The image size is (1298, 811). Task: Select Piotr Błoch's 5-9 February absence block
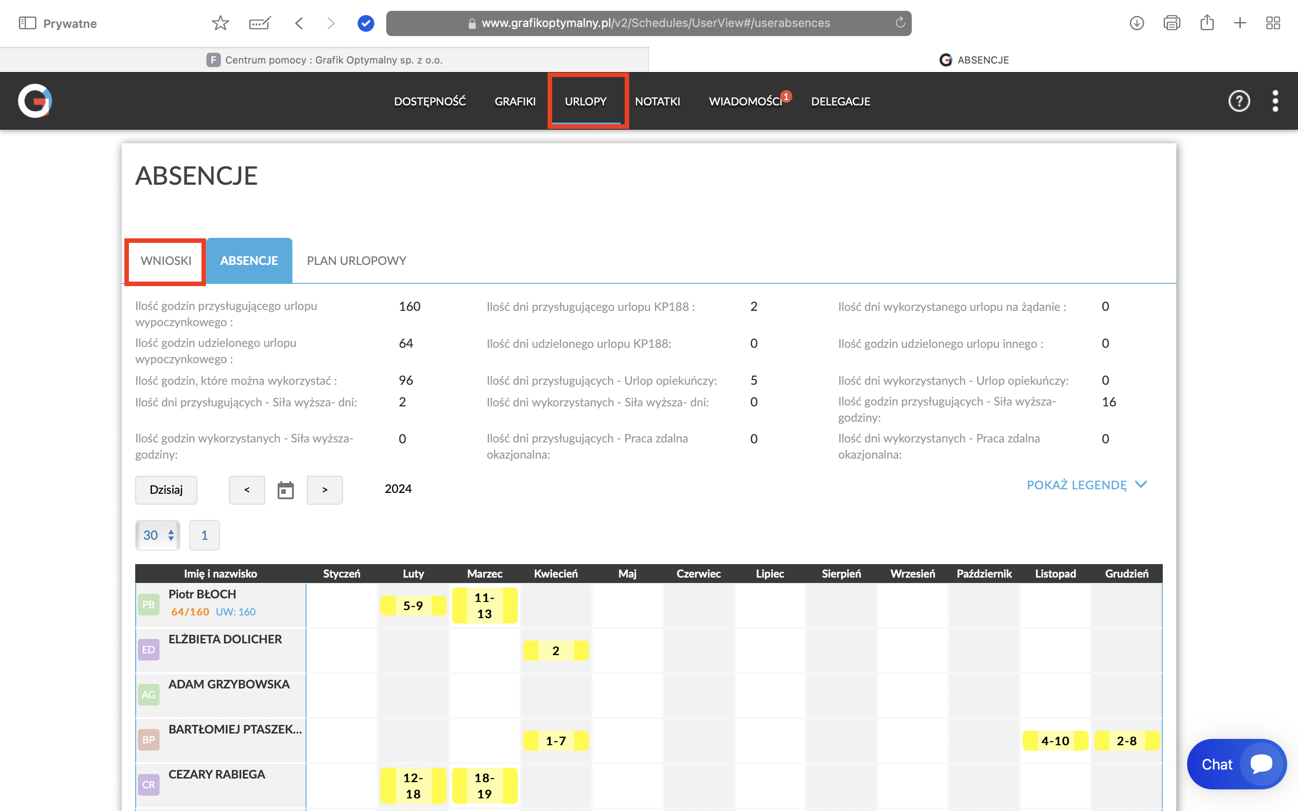[413, 606]
